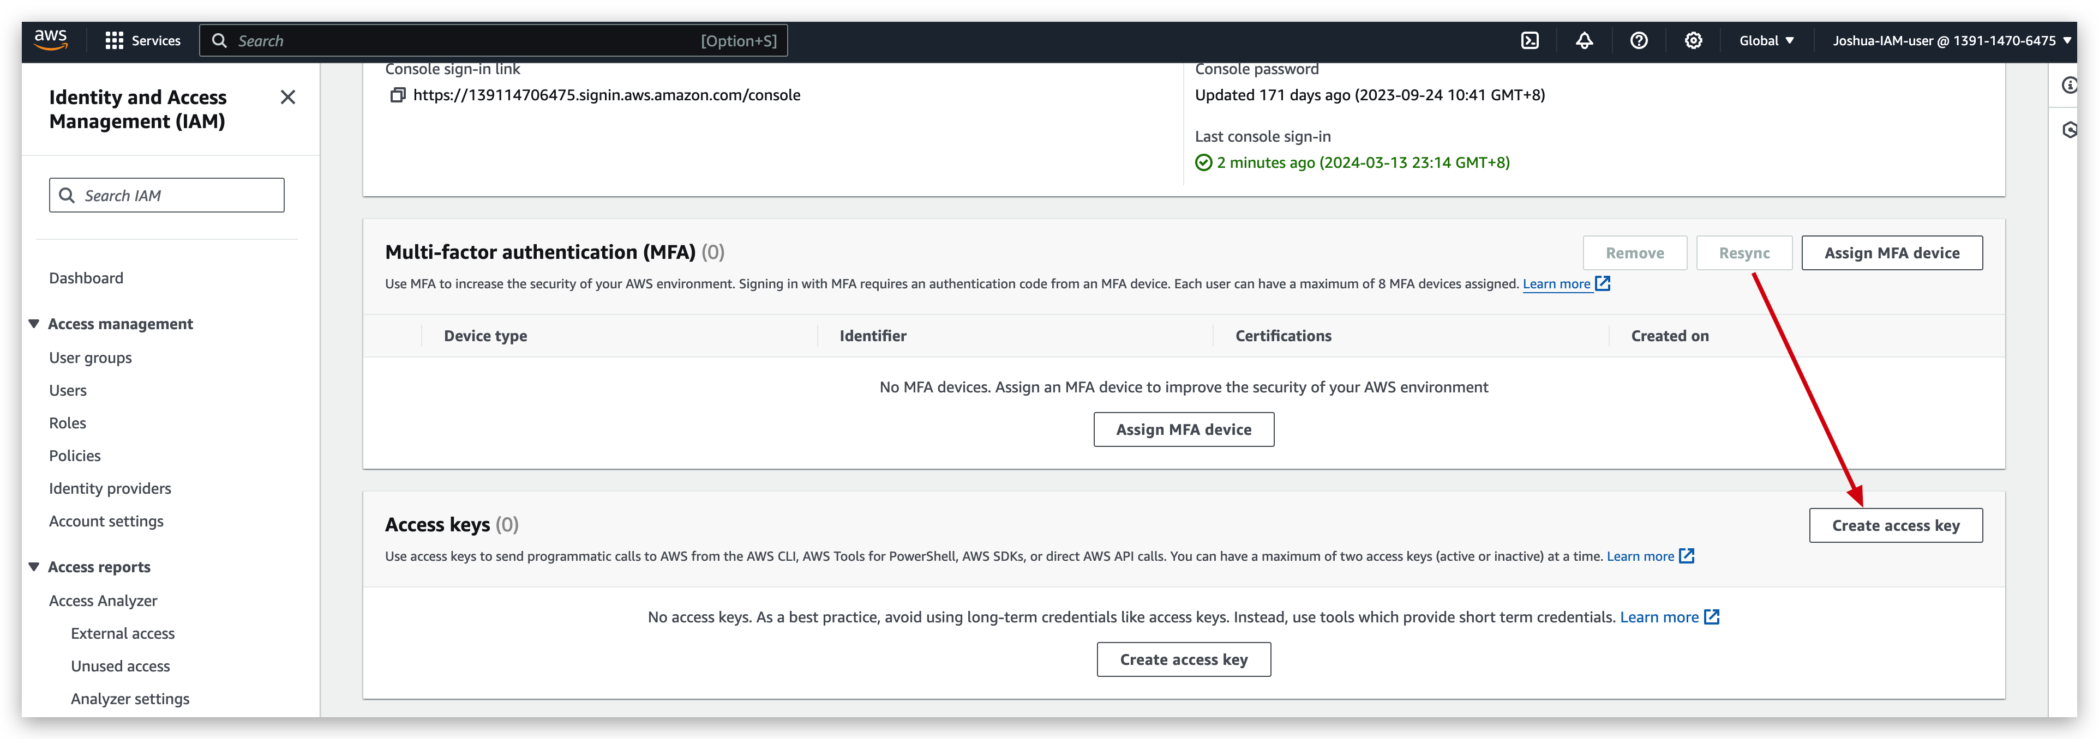Image resolution: width=2099 pixels, height=739 pixels.
Task: Launch CloudShell from the top bar
Action: [x=1530, y=41]
